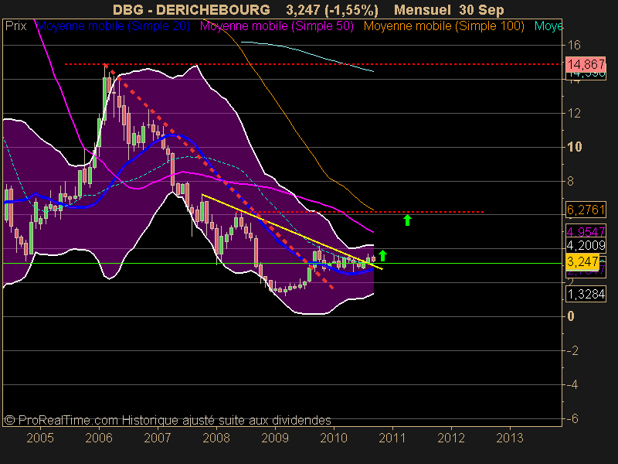Image resolution: width=618 pixels, height=464 pixels.
Task: Click the 2010 label on time axis
Action: click(334, 438)
